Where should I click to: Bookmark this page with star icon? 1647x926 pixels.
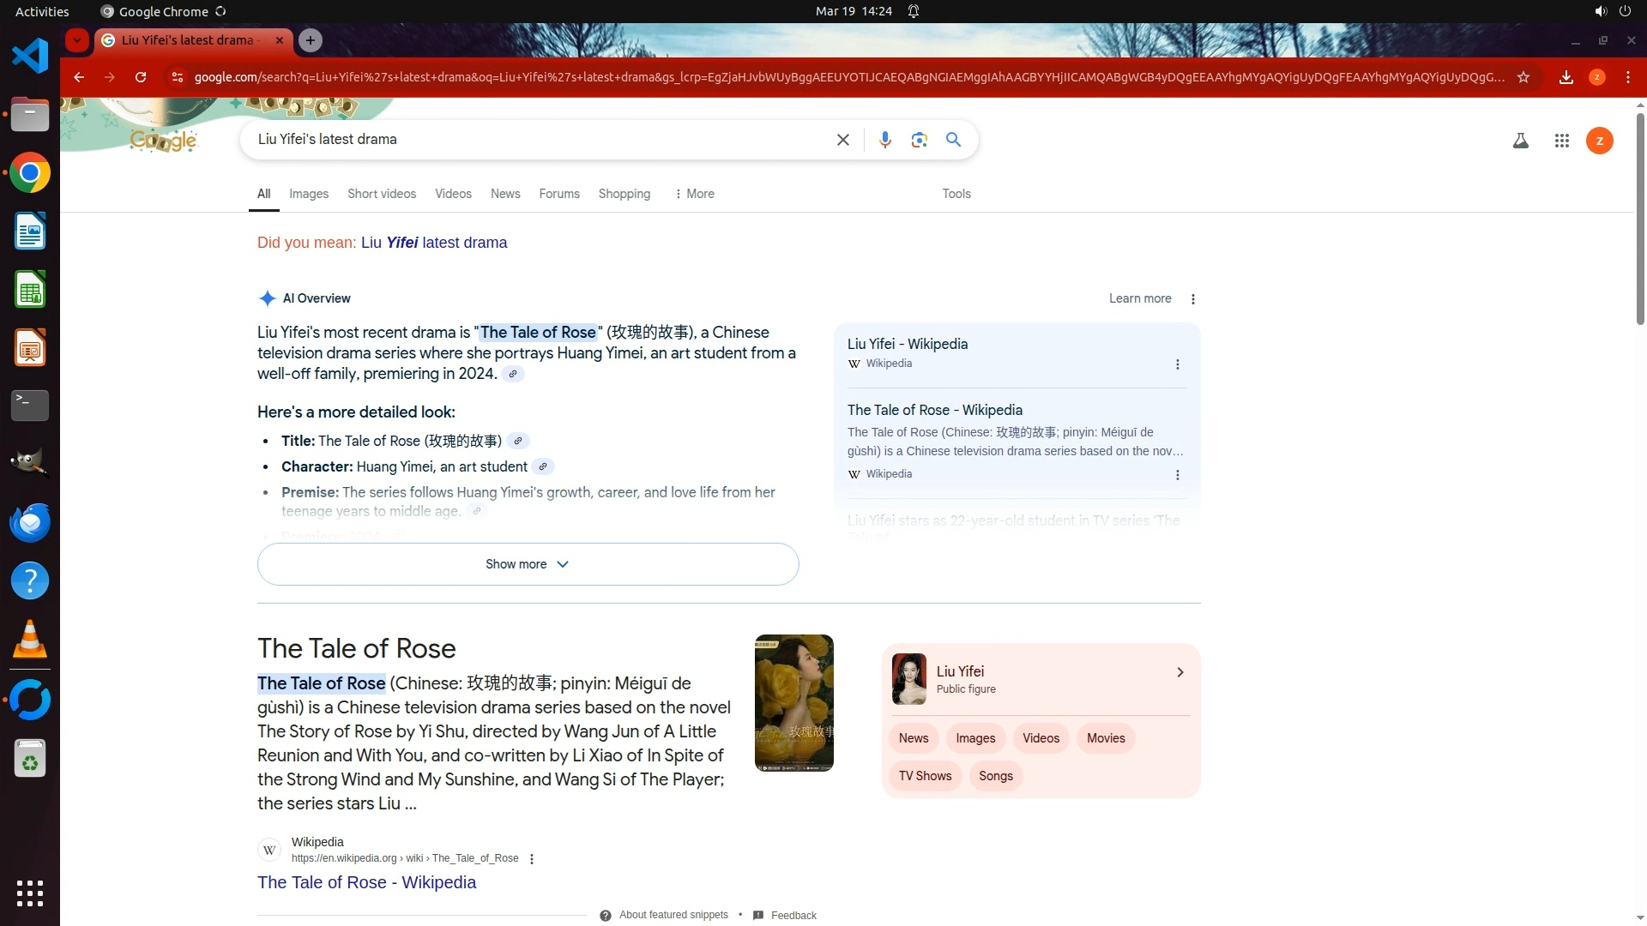(1523, 77)
